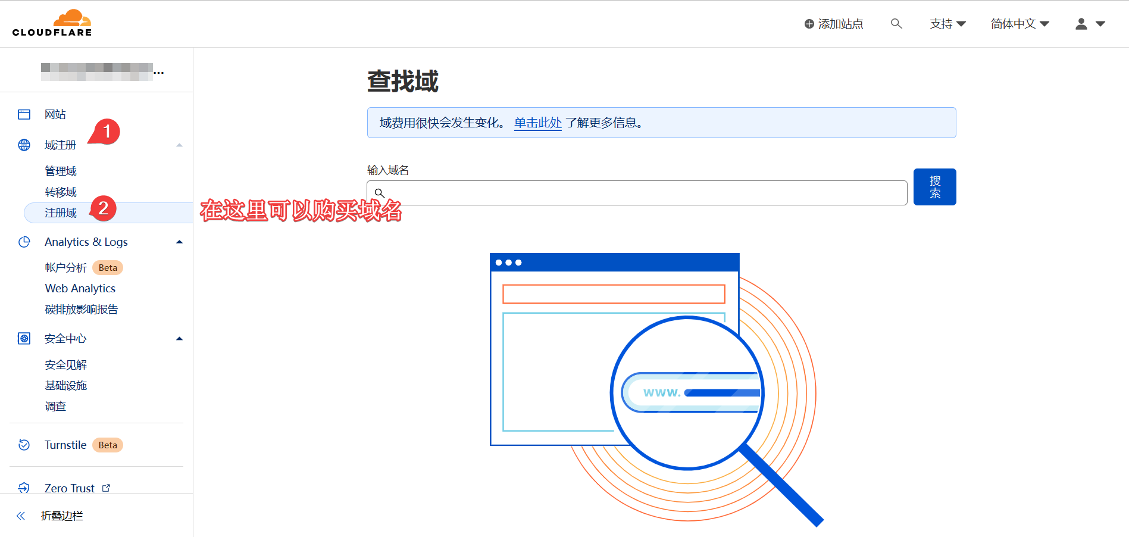1129x537 pixels.
Task: Collapse the 域注册 section arrow
Action: tap(179, 145)
